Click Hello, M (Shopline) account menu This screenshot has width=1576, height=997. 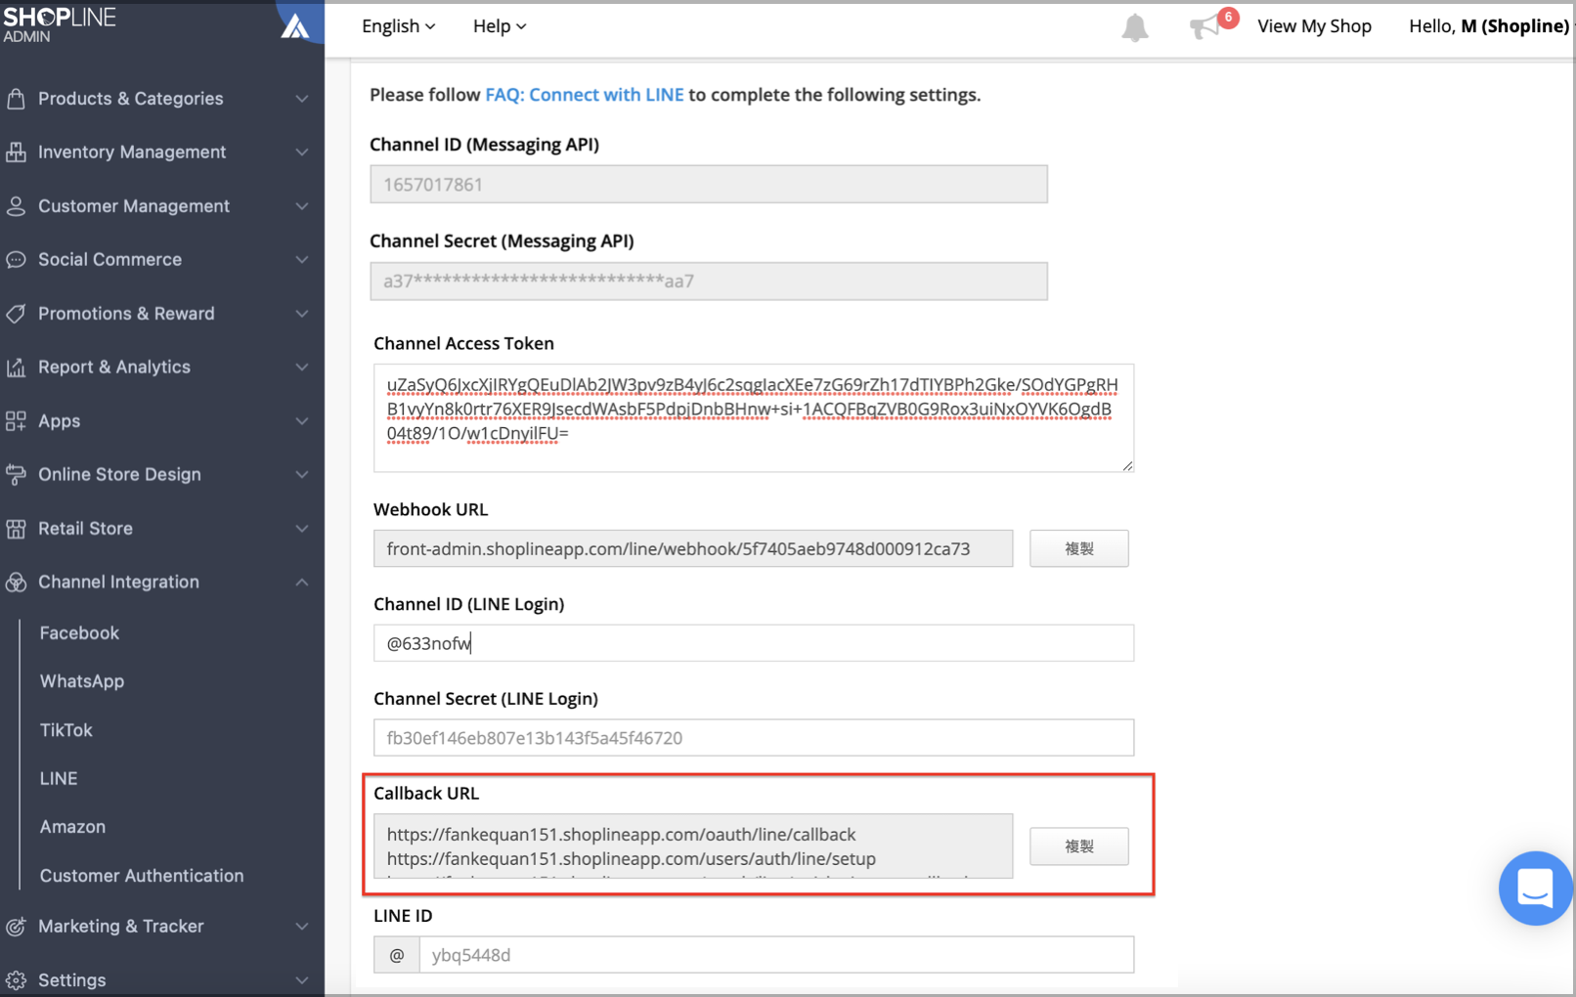click(x=1488, y=26)
